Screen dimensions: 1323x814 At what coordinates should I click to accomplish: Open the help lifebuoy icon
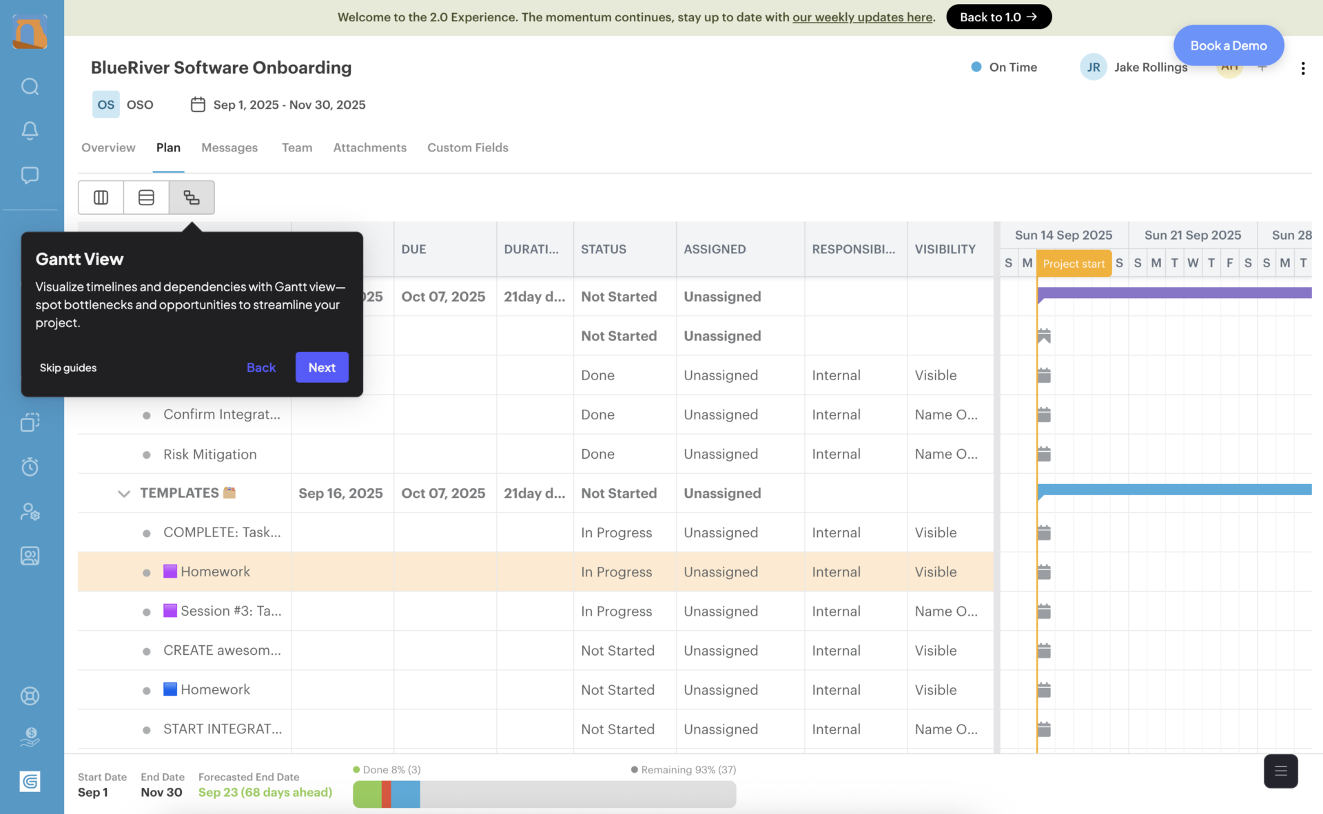[x=30, y=696]
